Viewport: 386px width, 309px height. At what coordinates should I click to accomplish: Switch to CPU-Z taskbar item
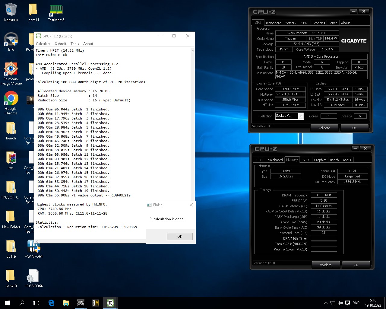[x=81, y=303]
